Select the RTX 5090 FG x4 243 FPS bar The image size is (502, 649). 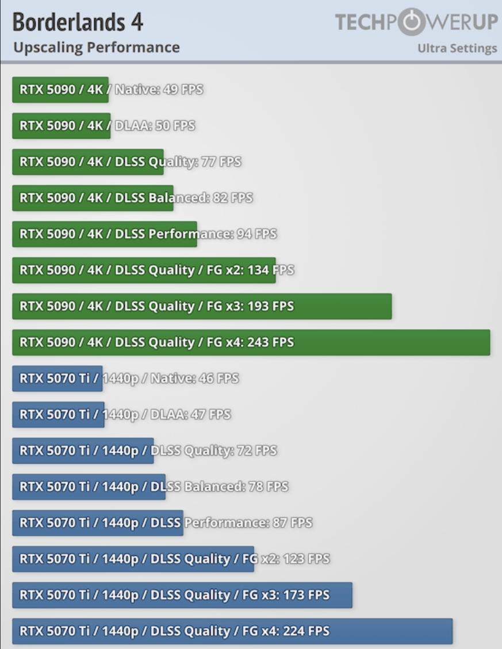click(251, 342)
